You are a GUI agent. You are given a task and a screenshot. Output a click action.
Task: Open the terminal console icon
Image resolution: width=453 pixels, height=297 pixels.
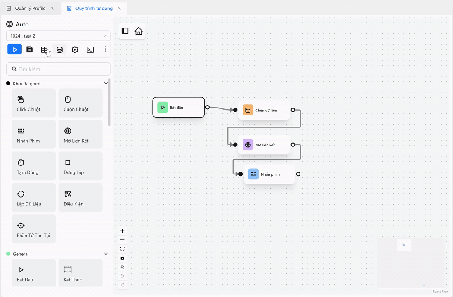coord(90,49)
